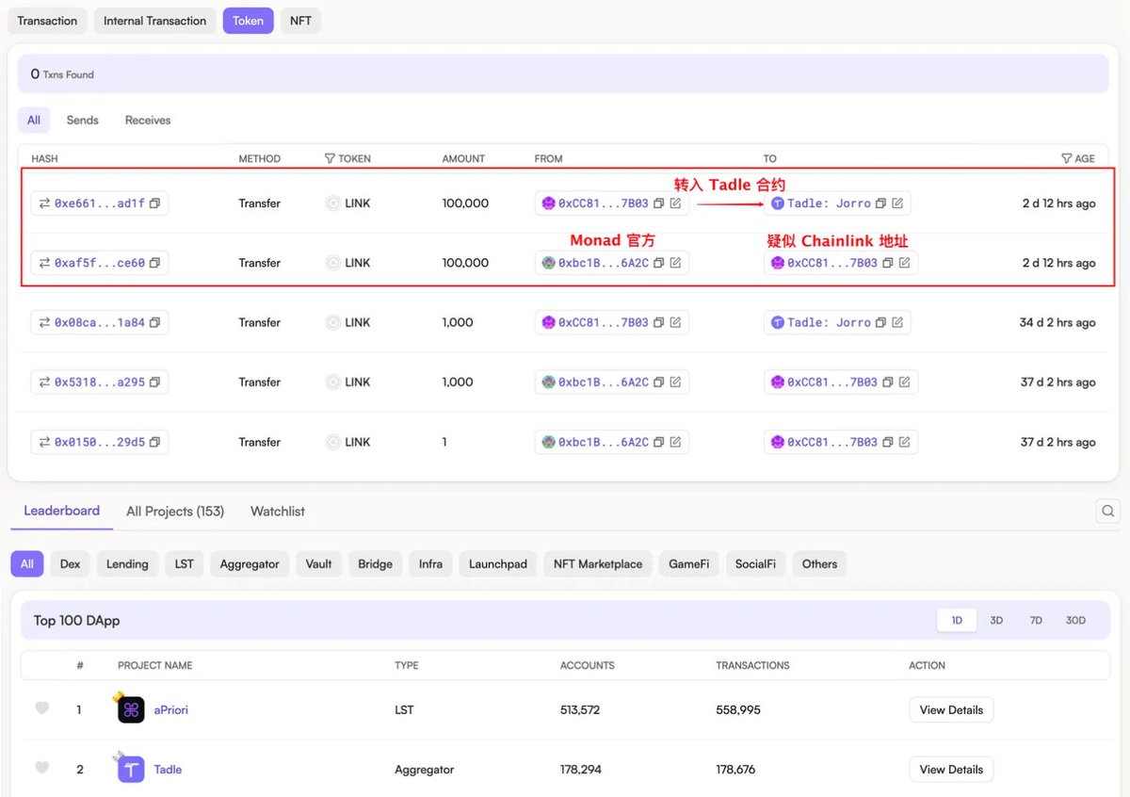
Task: Select the 30D time range
Action: coord(1075,620)
